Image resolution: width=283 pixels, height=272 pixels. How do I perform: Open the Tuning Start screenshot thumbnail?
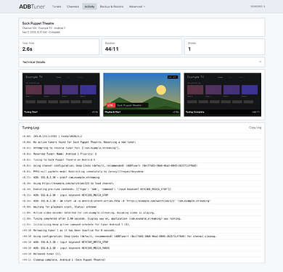61,95
